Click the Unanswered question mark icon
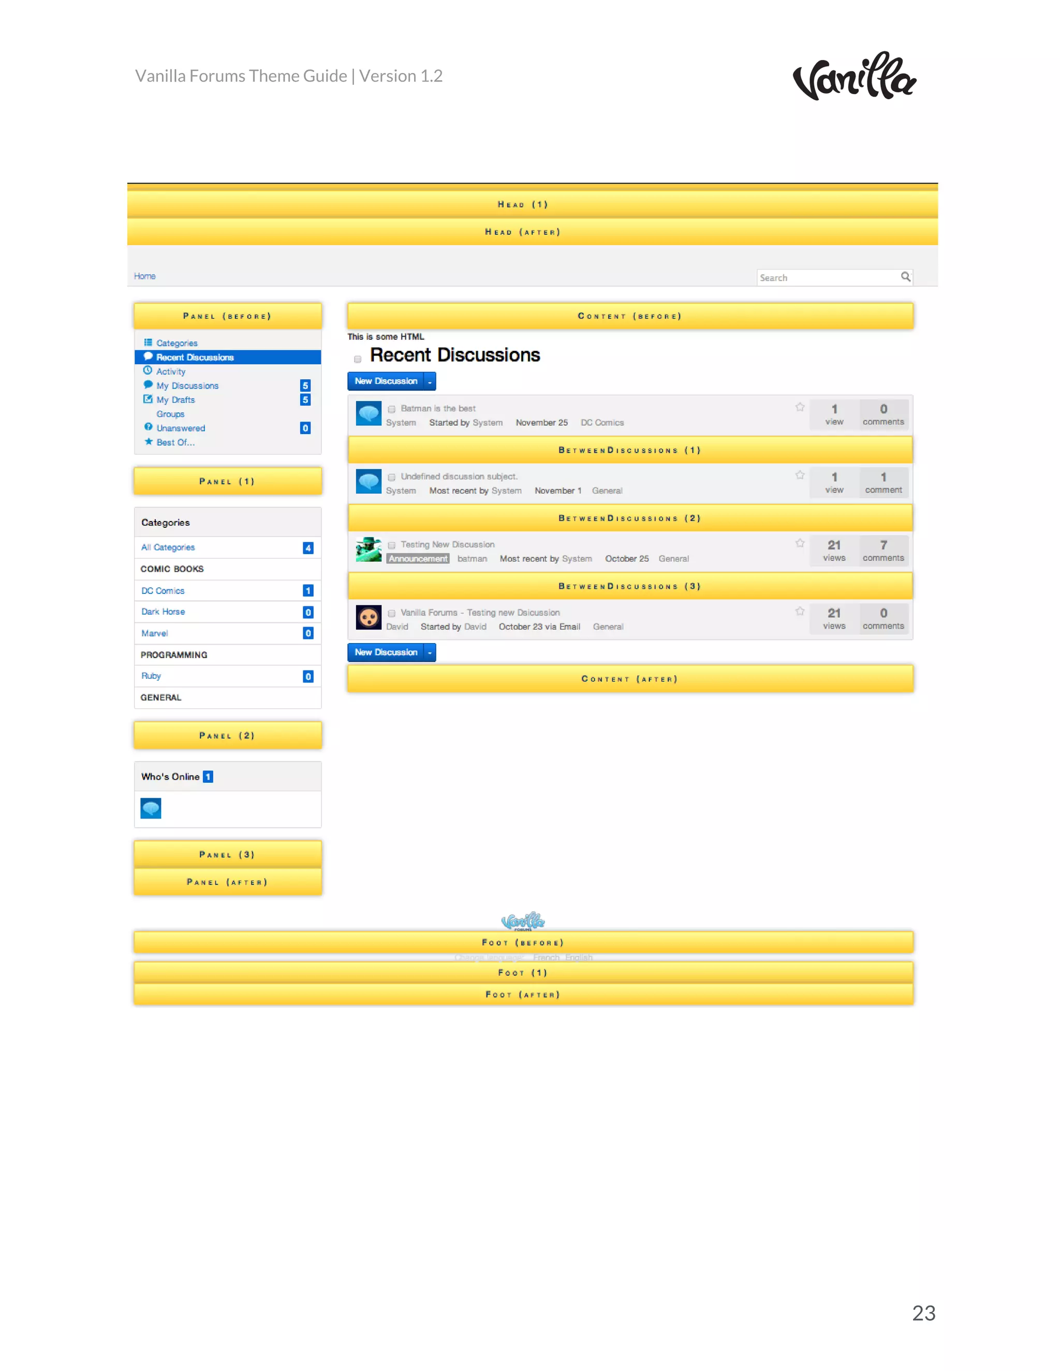 (148, 427)
